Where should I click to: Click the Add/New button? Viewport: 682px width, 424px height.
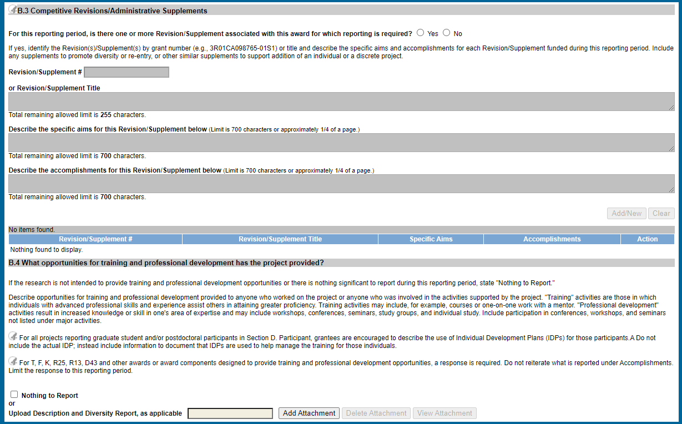coord(627,213)
